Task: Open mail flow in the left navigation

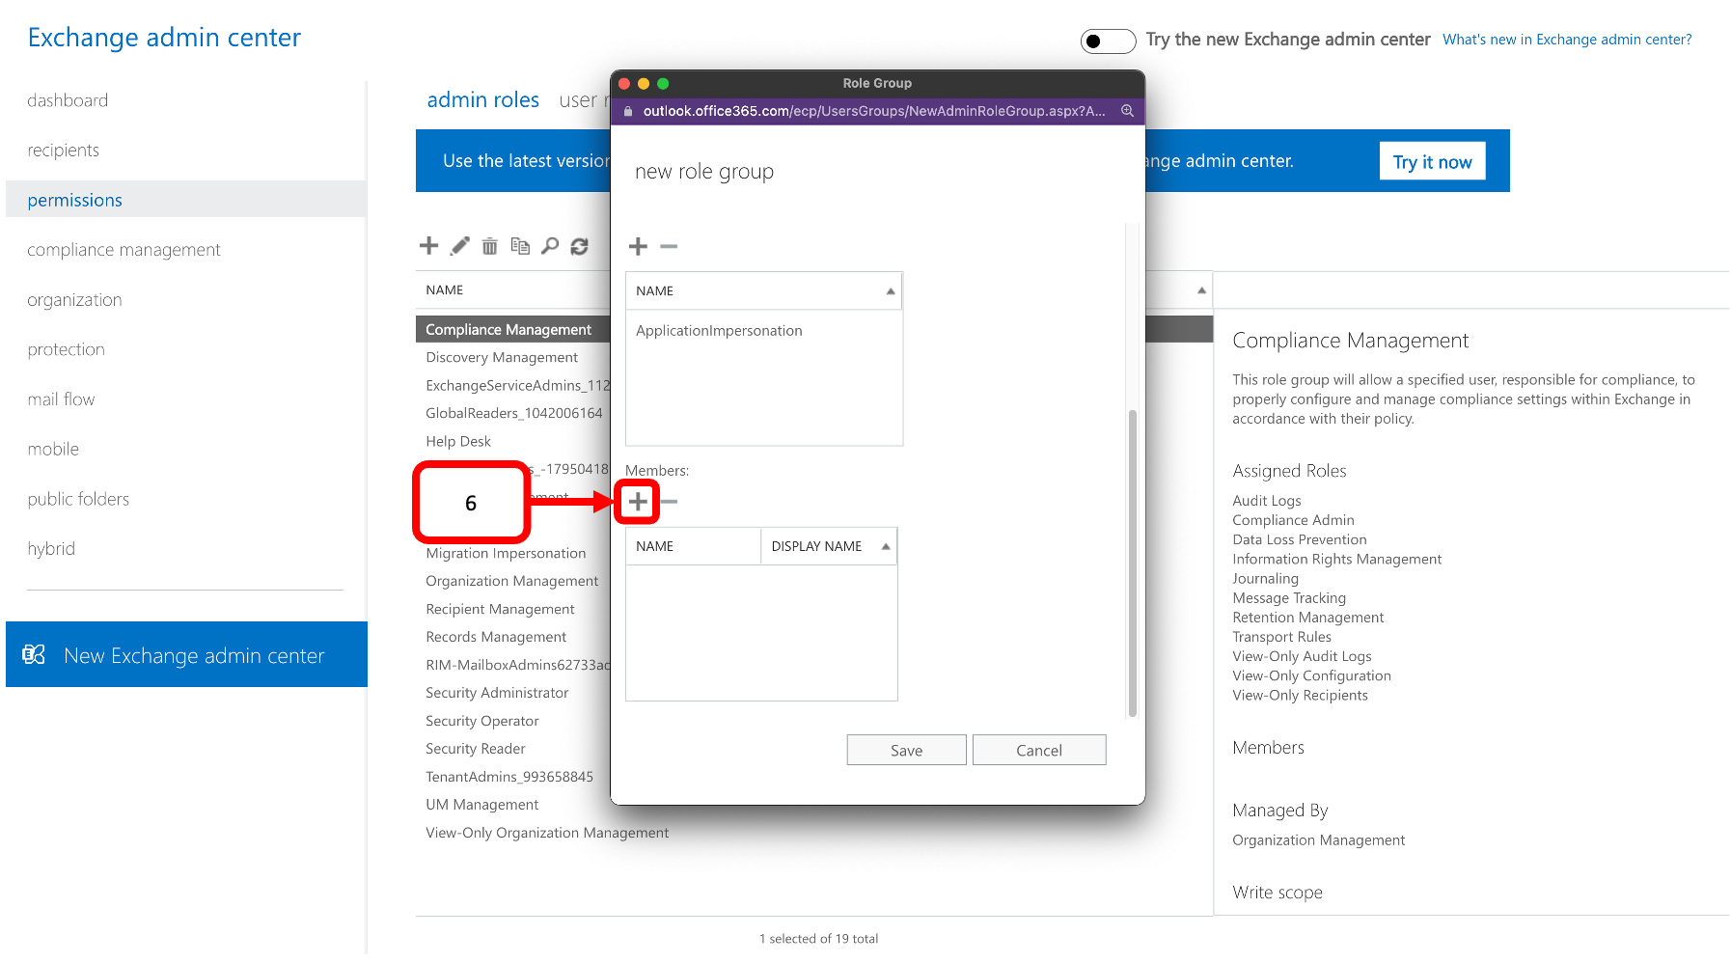Action: [61, 399]
